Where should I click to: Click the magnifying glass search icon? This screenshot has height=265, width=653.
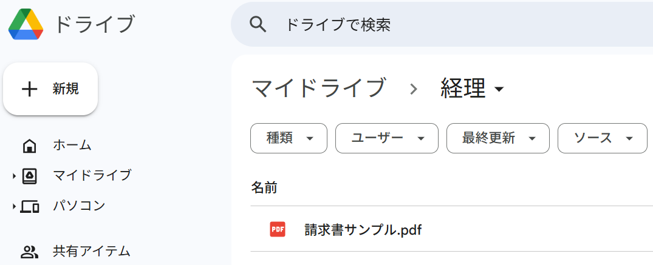click(258, 24)
